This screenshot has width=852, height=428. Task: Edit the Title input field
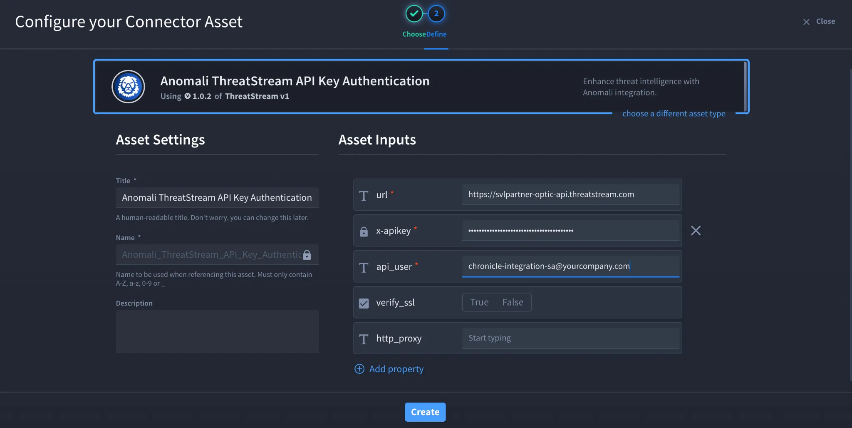[x=217, y=198]
